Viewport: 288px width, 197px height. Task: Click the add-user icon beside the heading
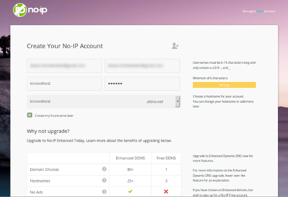pos(175,45)
